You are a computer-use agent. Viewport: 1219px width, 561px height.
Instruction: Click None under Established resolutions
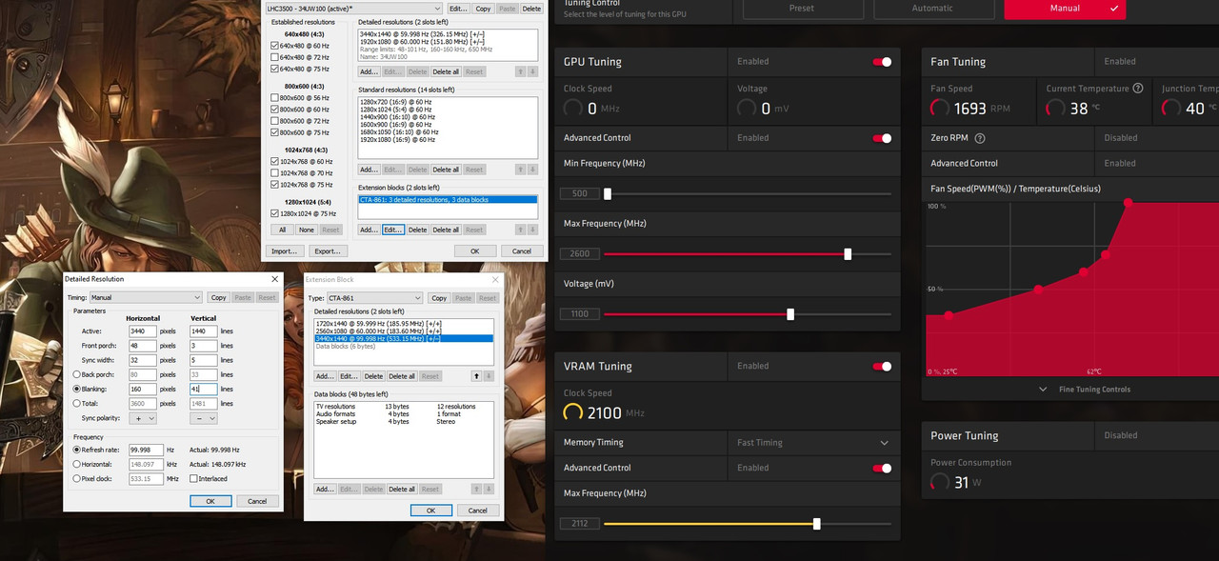[x=307, y=230]
